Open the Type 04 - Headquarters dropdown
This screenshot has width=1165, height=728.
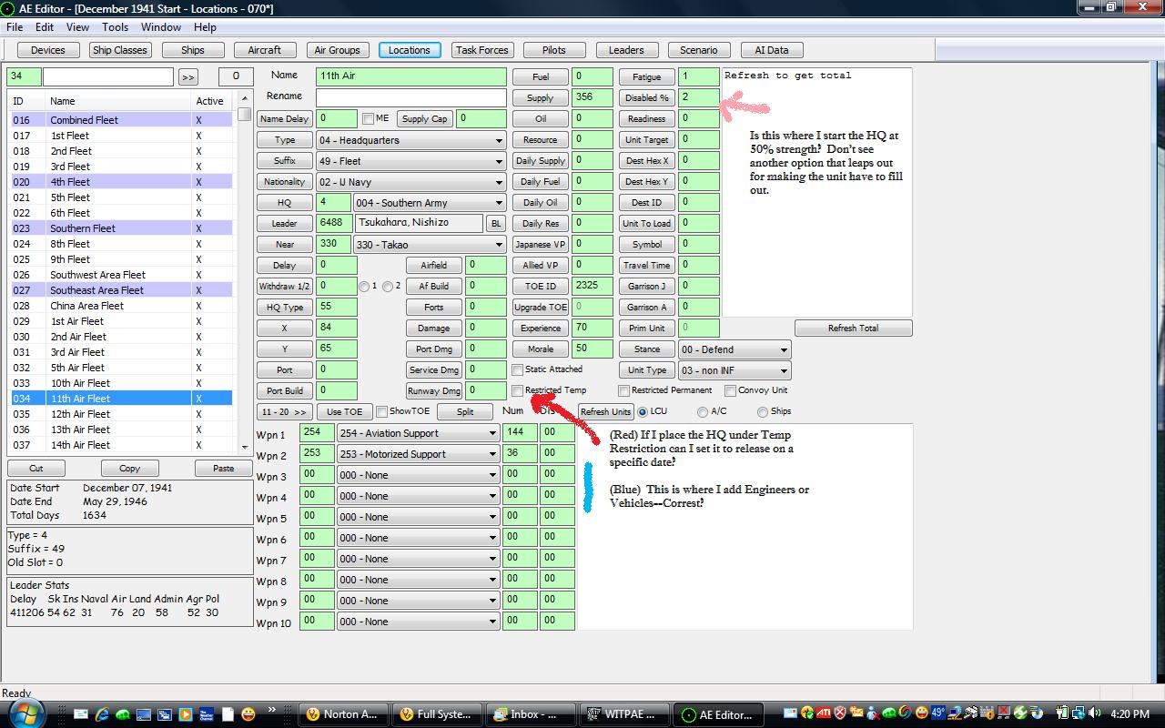click(410, 140)
